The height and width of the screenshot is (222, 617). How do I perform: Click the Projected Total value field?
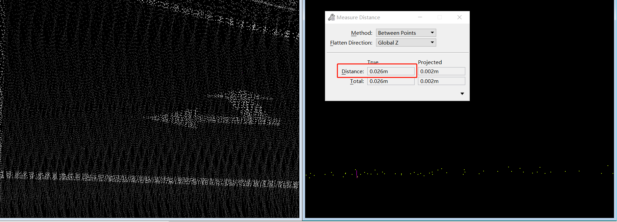click(441, 81)
